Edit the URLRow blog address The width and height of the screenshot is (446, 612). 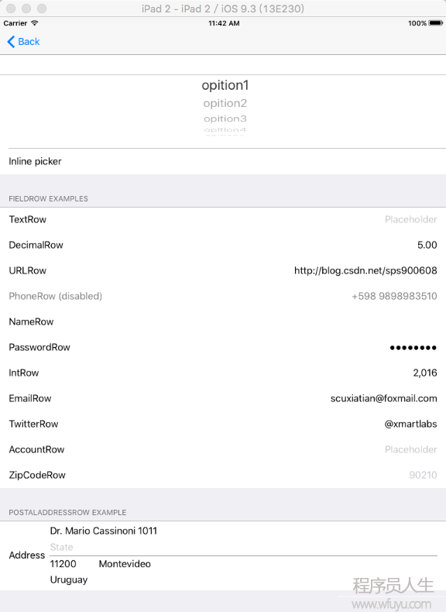[x=365, y=270]
